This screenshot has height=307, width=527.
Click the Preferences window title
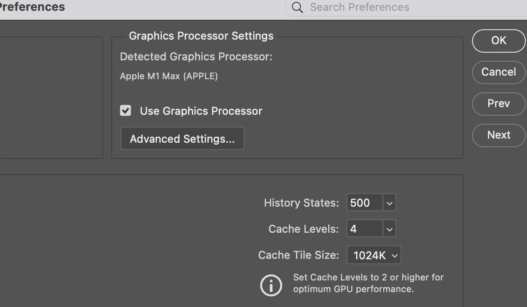click(32, 7)
